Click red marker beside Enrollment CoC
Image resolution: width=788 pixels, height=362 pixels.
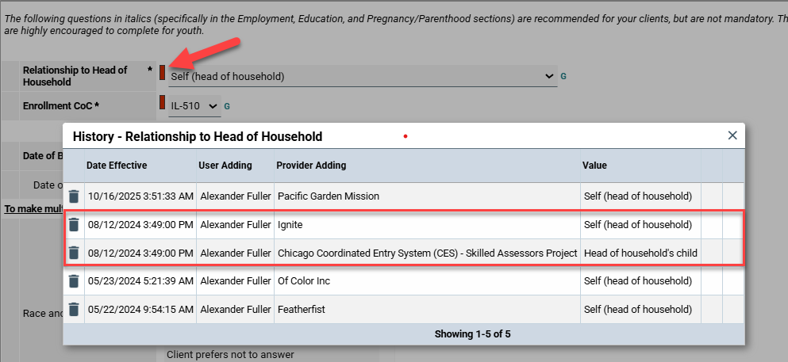point(163,102)
